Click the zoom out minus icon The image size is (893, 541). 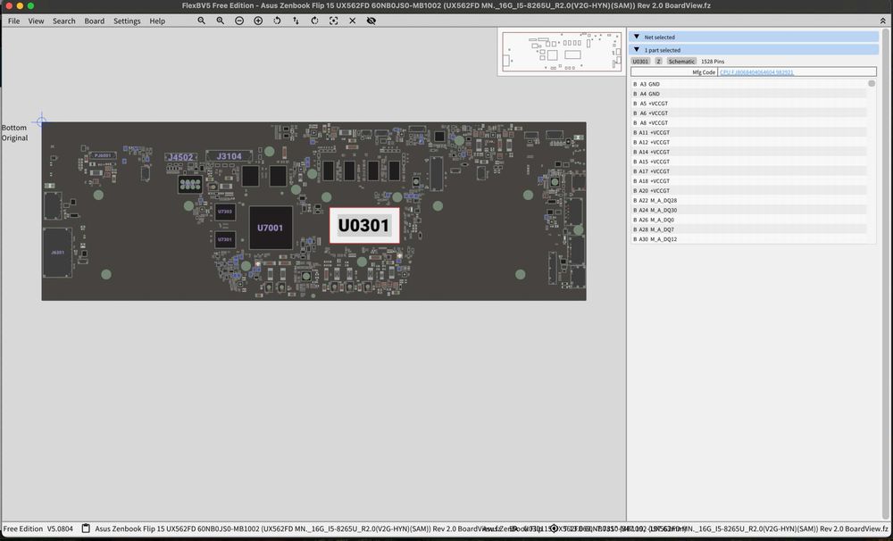[x=239, y=21]
